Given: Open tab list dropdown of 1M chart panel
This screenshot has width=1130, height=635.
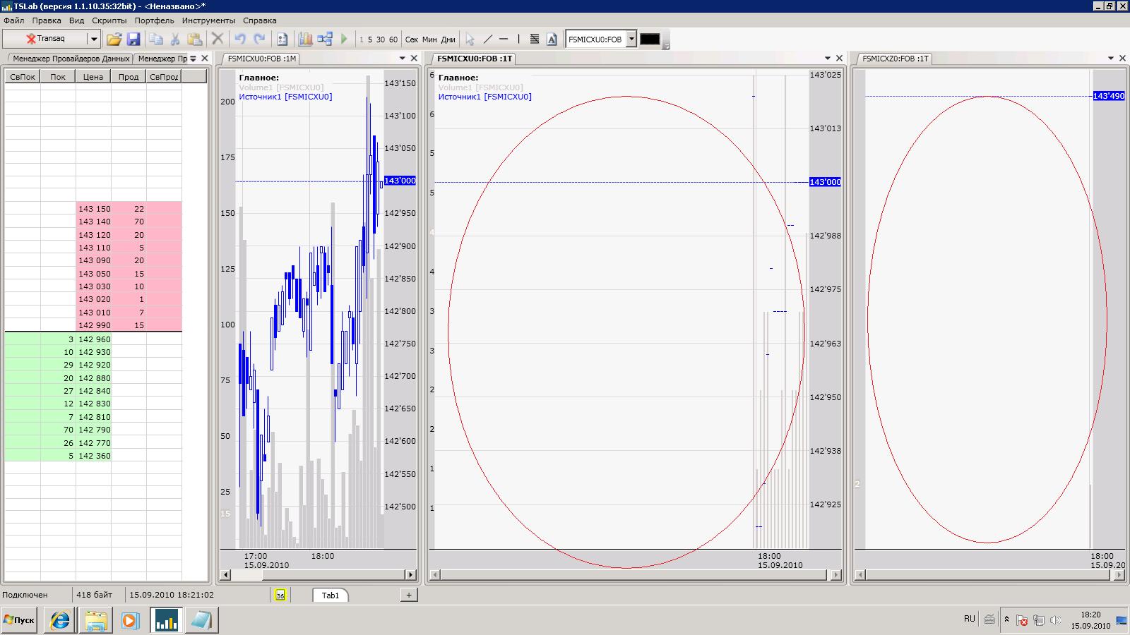Looking at the screenshot, I should (x=403, y=59).
